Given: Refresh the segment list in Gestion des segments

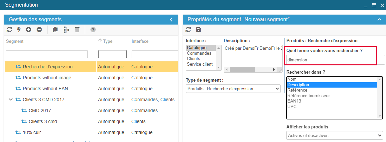Looking at the screenshot, I should [9, 30].
